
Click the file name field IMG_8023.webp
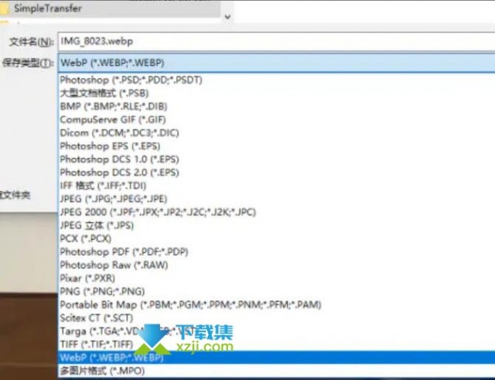click(277, 41)
